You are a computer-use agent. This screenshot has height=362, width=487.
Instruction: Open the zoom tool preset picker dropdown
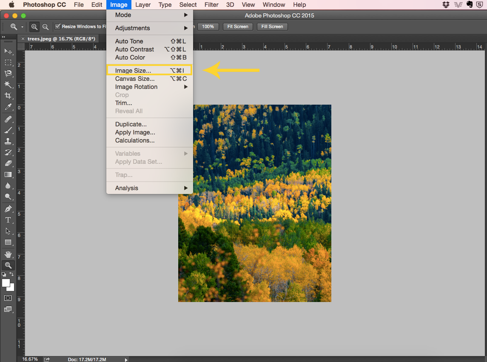22,27
